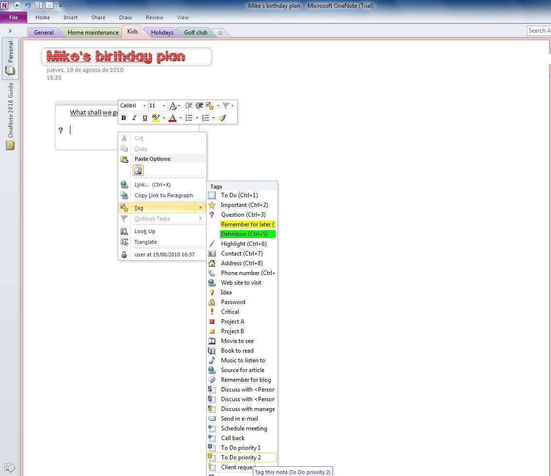Click the Increase Indent icon in mini toolbar
The width and height of the screenshot is (551, 476).
[199, 105]
